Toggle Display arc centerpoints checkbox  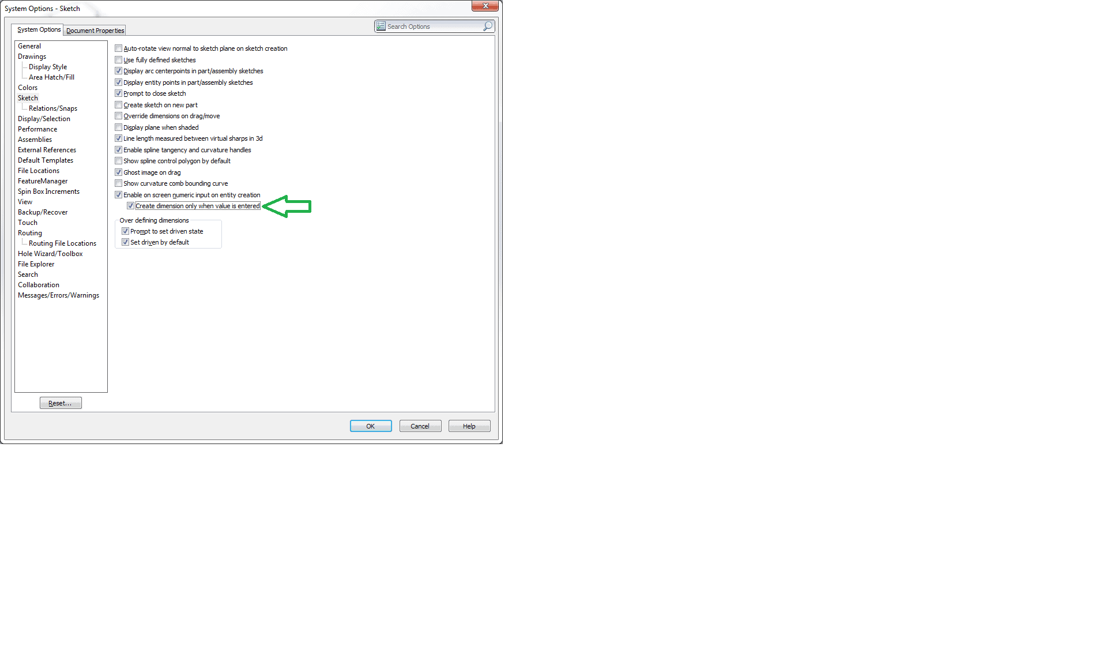tap(118, 71)
